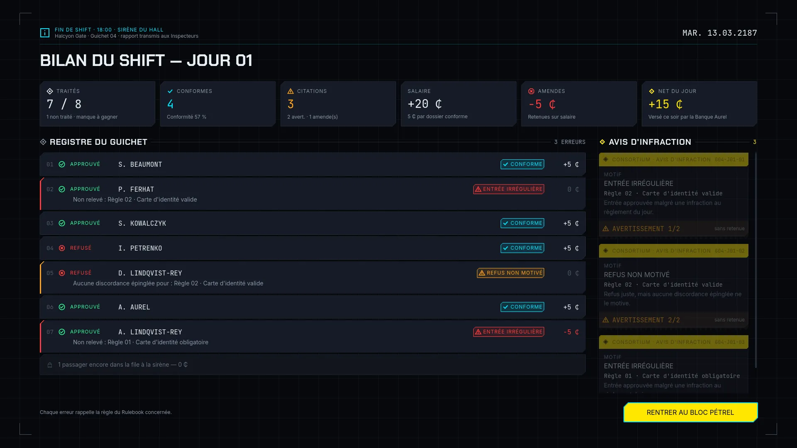Click the refused cross icon for D. LINDQVIST-REY

[x=62, y=273]
